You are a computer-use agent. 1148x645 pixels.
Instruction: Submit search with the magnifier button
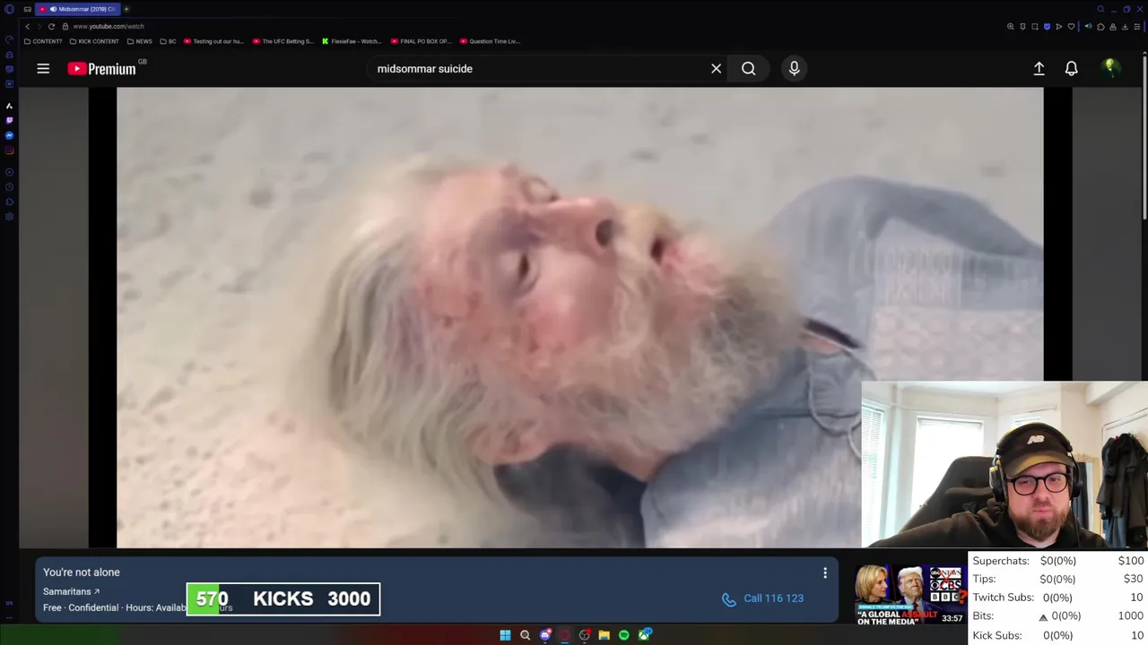pyautogui.click(x=748, y=68)
